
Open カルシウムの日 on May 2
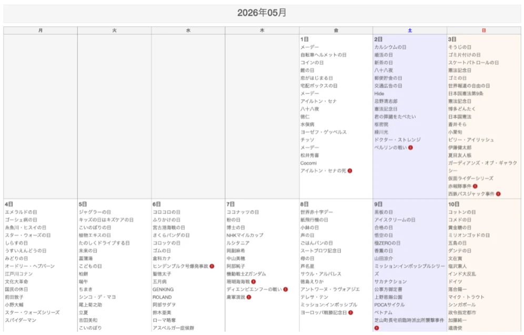390,47
